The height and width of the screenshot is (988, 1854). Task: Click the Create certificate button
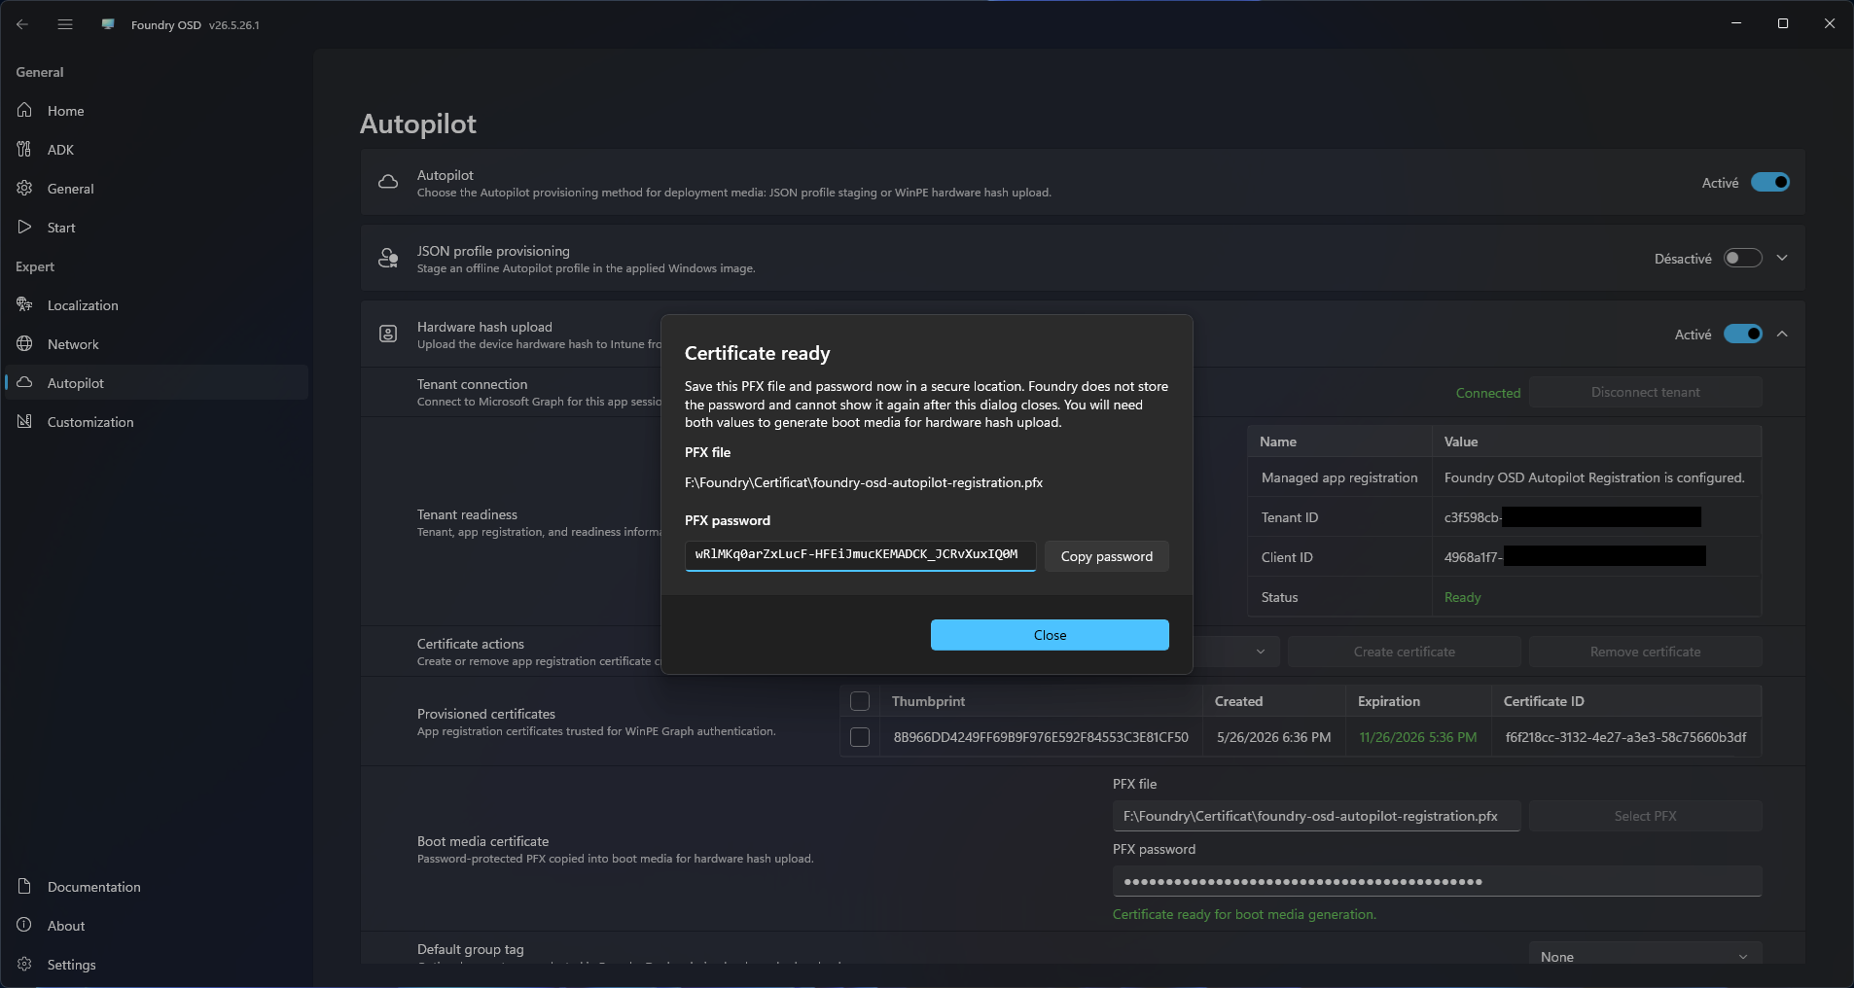coord(1404,652)
